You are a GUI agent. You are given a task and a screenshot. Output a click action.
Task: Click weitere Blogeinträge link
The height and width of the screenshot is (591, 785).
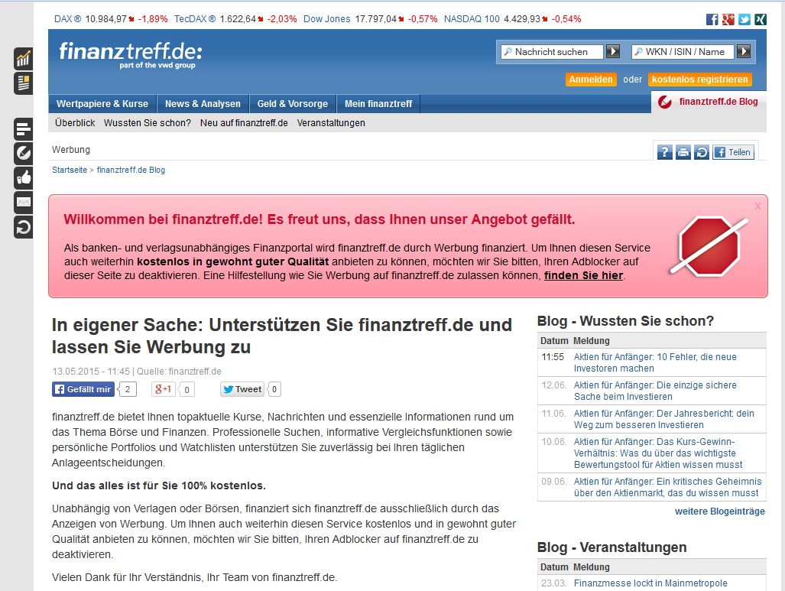coord(720,511)
